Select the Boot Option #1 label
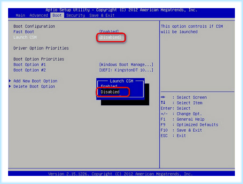 (30, 64)
